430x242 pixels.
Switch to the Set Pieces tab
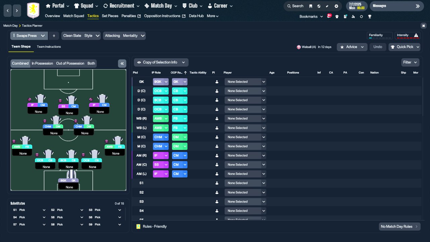click(110, 16)
